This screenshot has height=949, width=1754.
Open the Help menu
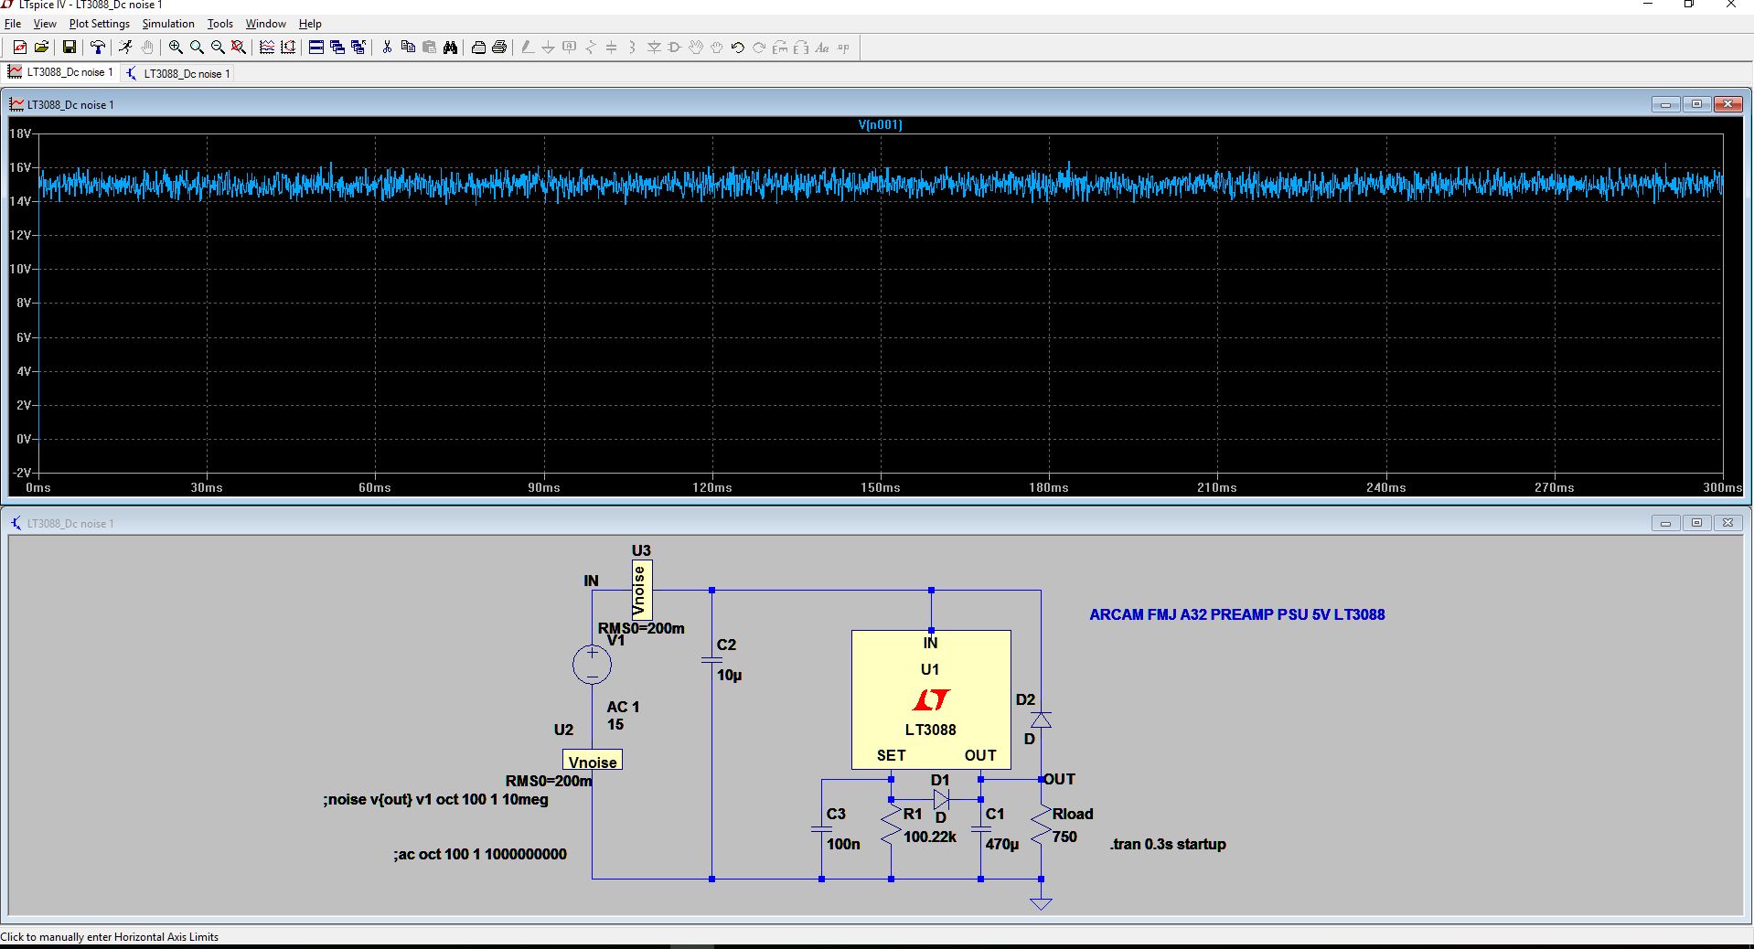pos(311,24)
